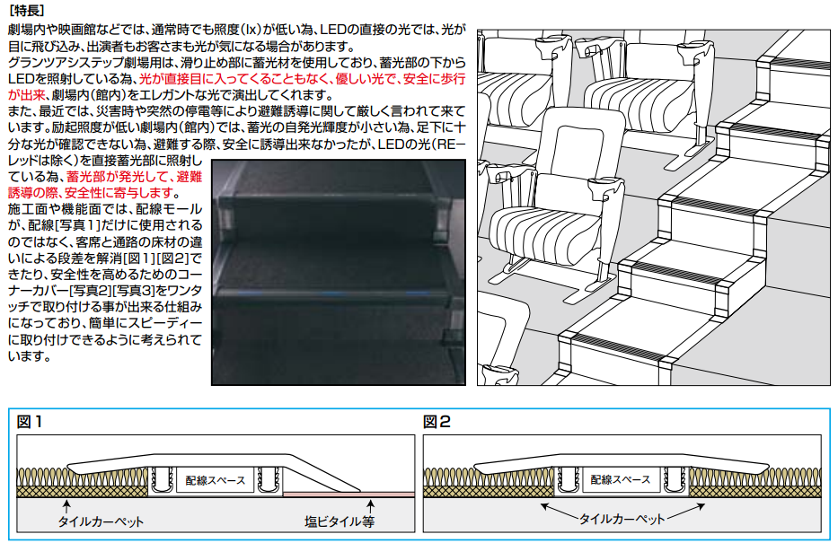
Task: Click the line starting 施工面や機能面では
Action: 105,209
